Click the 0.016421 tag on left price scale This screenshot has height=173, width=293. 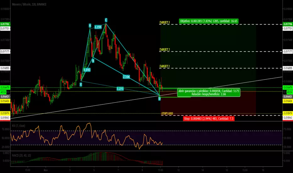[x=5, y=97]
